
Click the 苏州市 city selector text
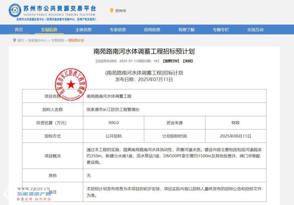[121, 11]
